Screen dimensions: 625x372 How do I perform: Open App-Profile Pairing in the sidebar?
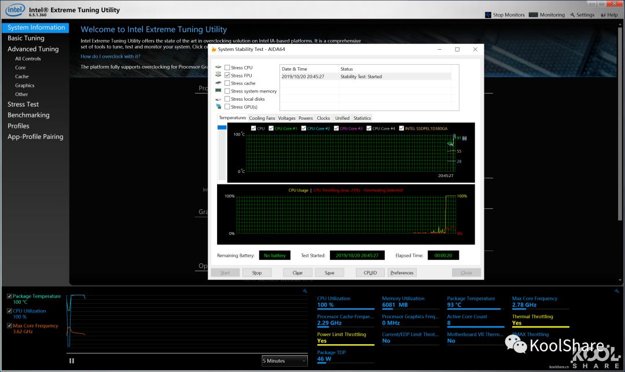point(35,137)
